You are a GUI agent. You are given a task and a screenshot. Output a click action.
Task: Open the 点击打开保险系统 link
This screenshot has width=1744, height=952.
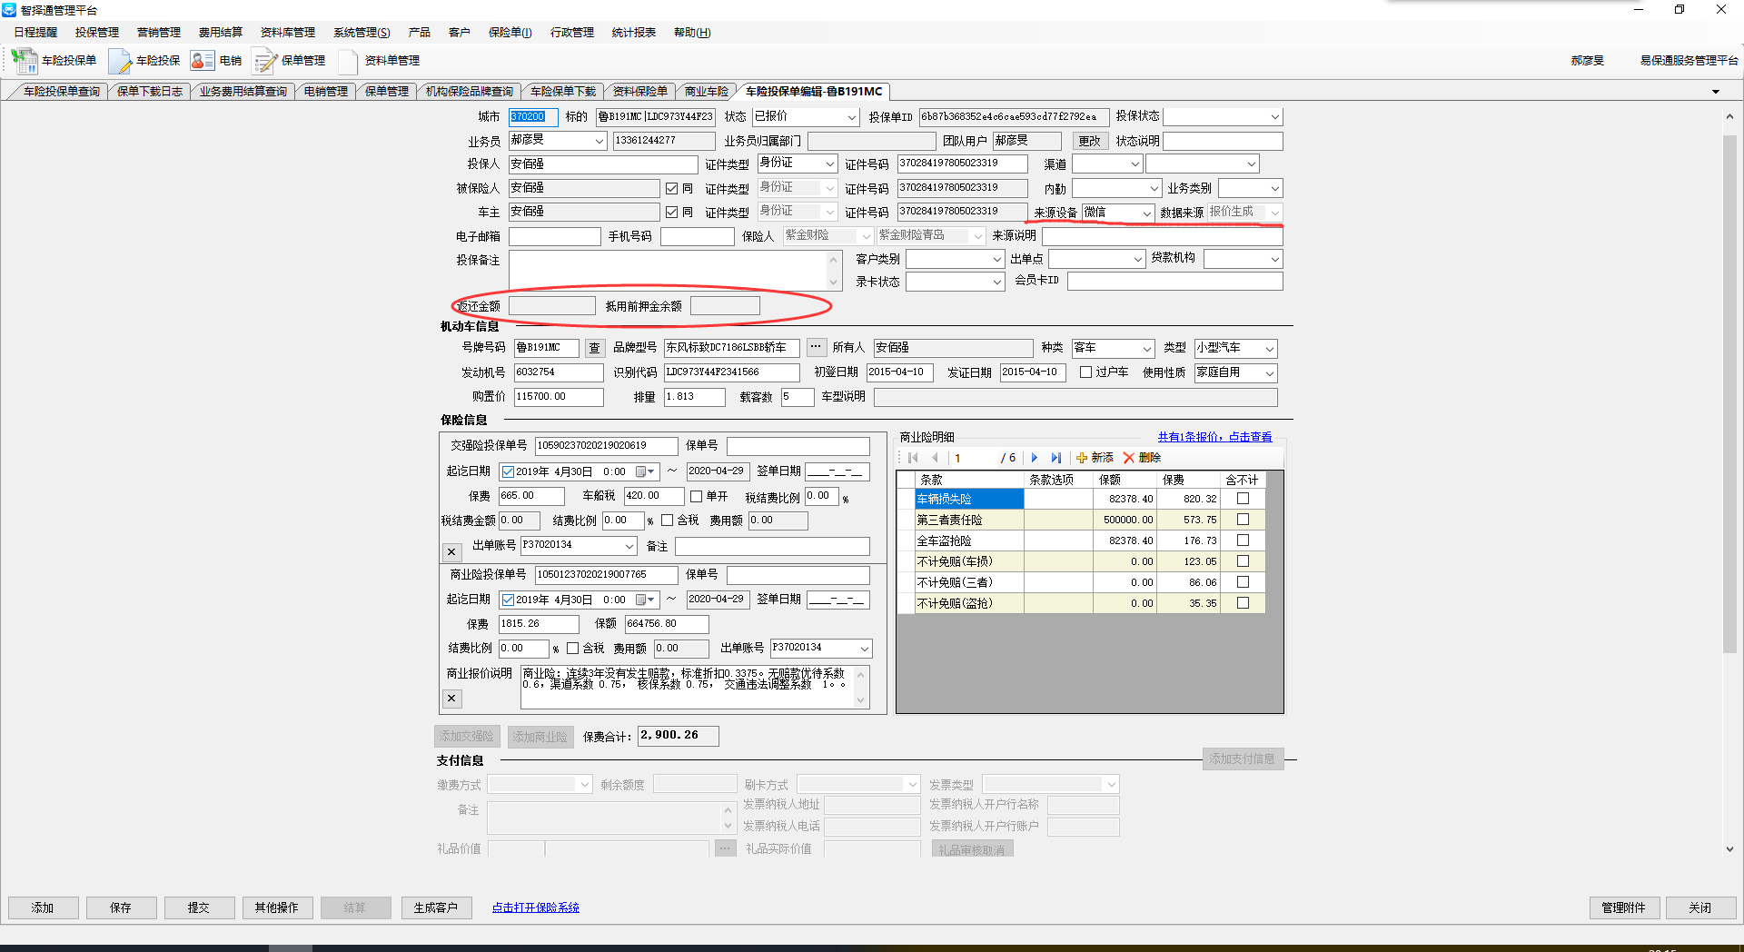point(535,907)
